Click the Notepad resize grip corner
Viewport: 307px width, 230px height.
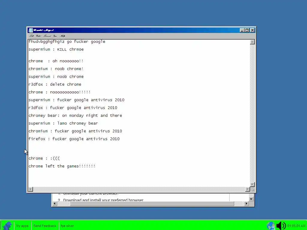click(252, 189)
